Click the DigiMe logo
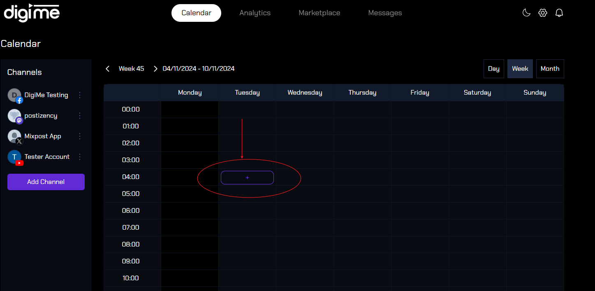This screenshot has height=291, width=595. pos(32,13)
